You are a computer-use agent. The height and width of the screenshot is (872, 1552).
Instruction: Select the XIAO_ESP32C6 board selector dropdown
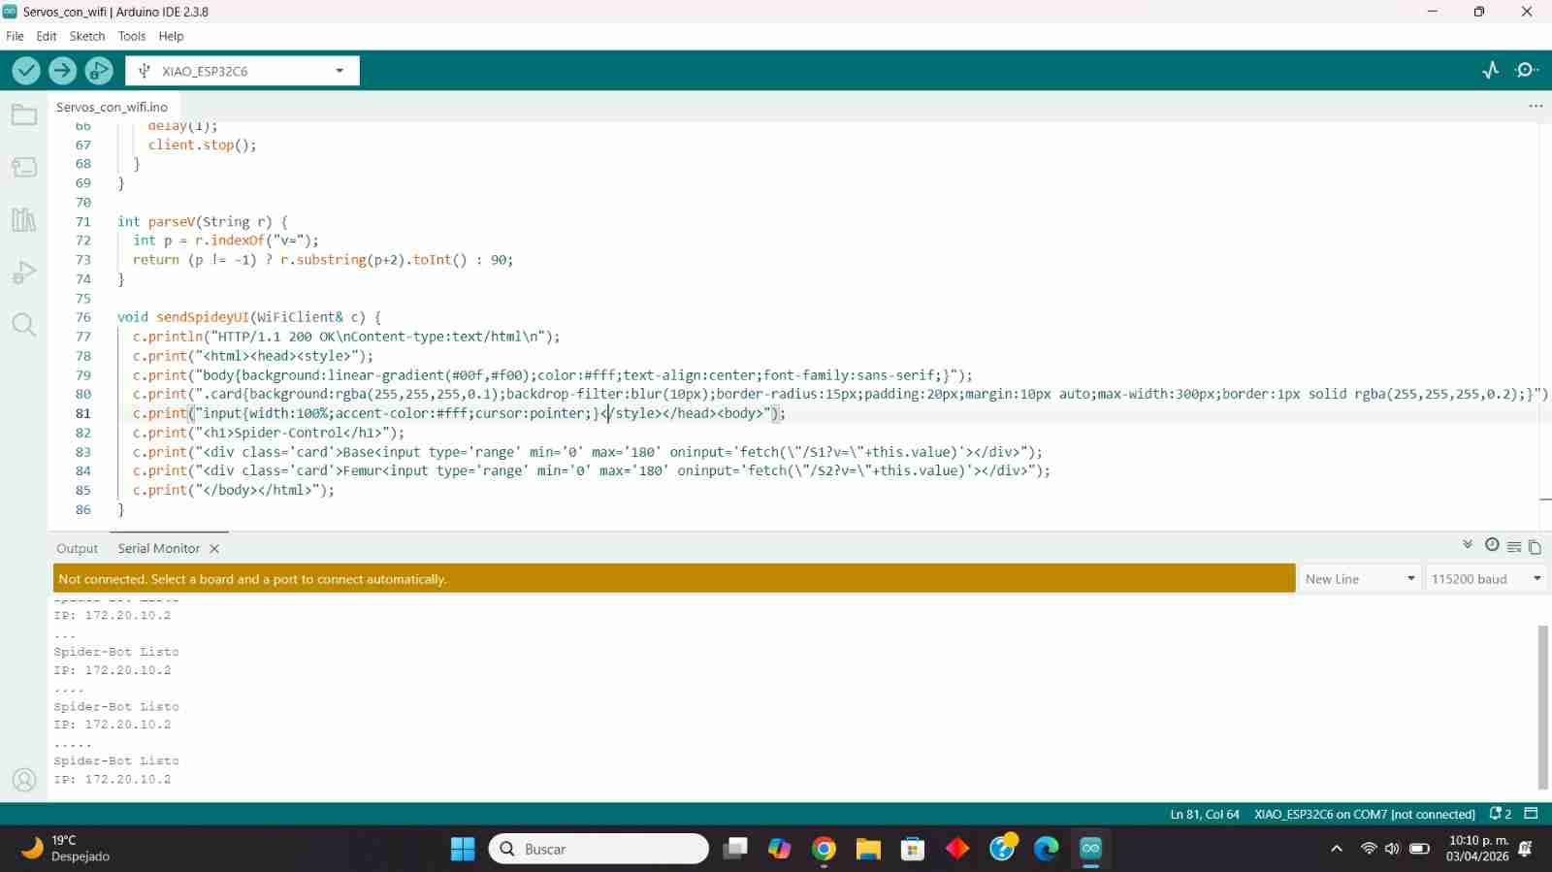click(242, 71)
